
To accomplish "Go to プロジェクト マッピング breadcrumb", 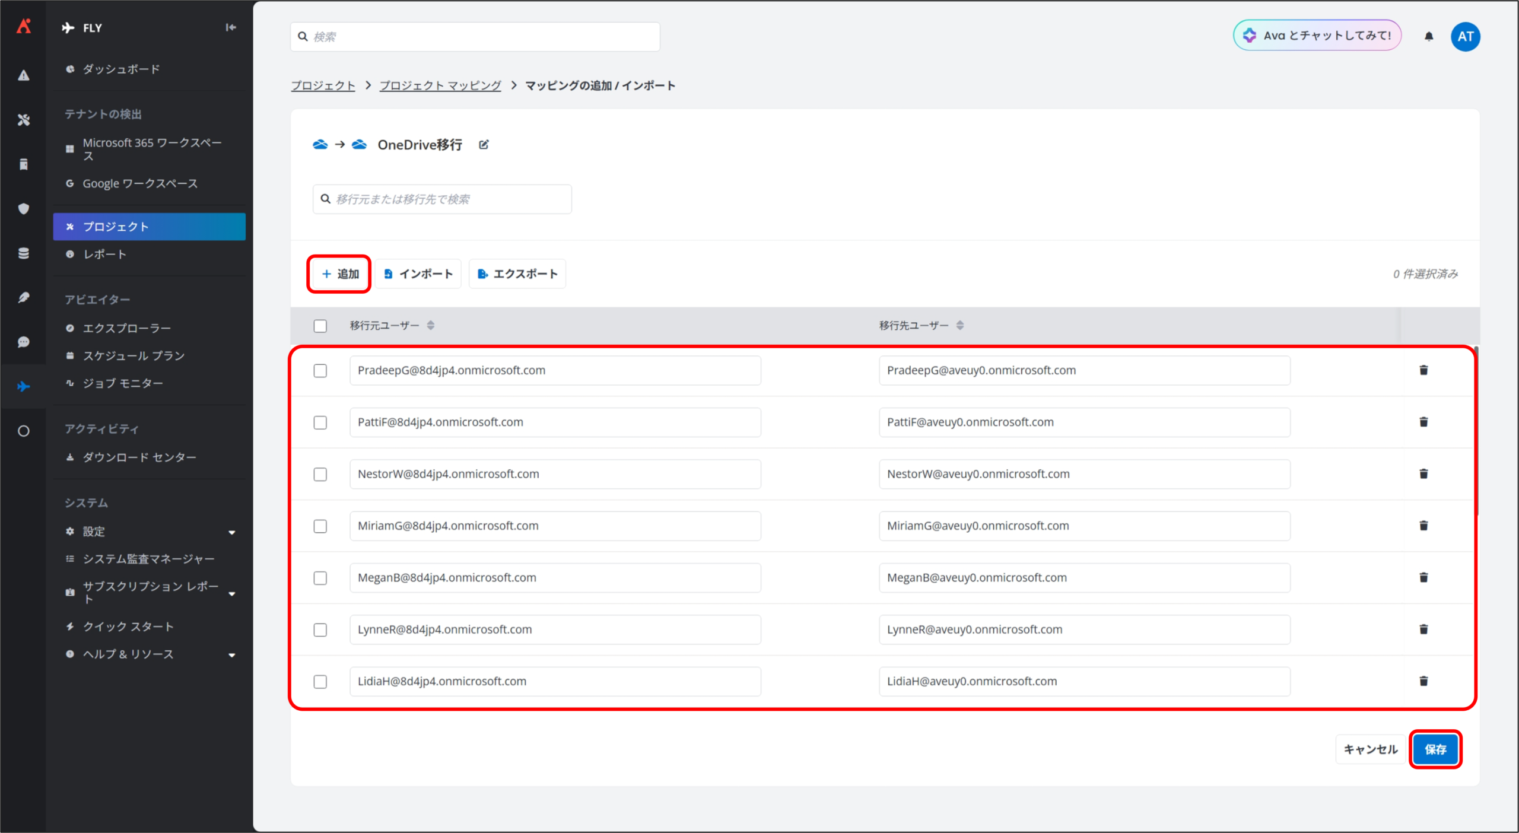I will pos(440,85).
